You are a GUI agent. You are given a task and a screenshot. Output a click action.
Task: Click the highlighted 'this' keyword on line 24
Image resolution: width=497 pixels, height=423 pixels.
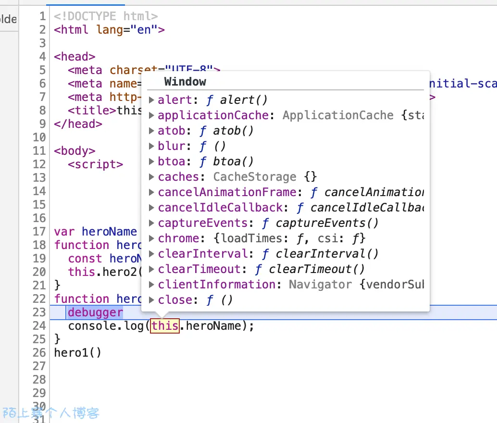(165, 326)
